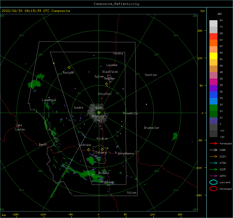233x218 pixels.
Task: Click the white 04DK arrow in legend
Action: 213,150
